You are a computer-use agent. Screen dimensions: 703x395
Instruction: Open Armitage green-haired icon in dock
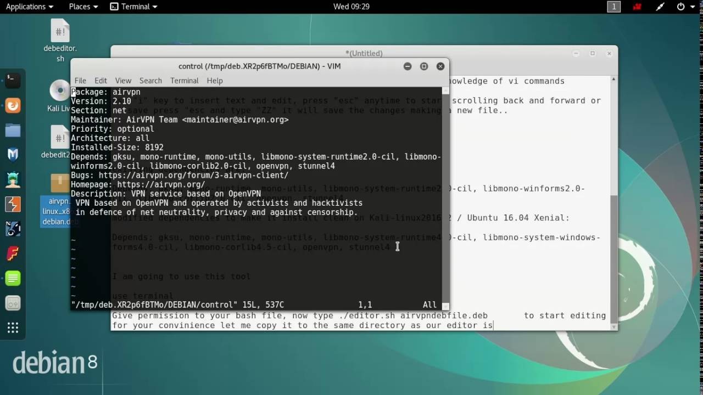(13, 179)
